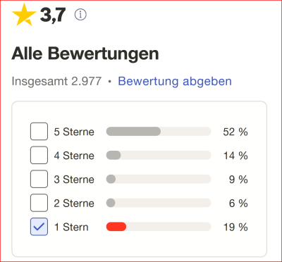Click the 4 Sterne label text
Screen dimensions: 282x262
74,156
